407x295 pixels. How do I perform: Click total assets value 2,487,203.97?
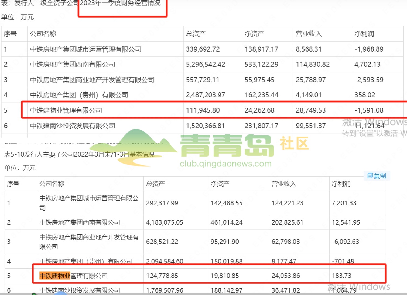pos(206,95)
